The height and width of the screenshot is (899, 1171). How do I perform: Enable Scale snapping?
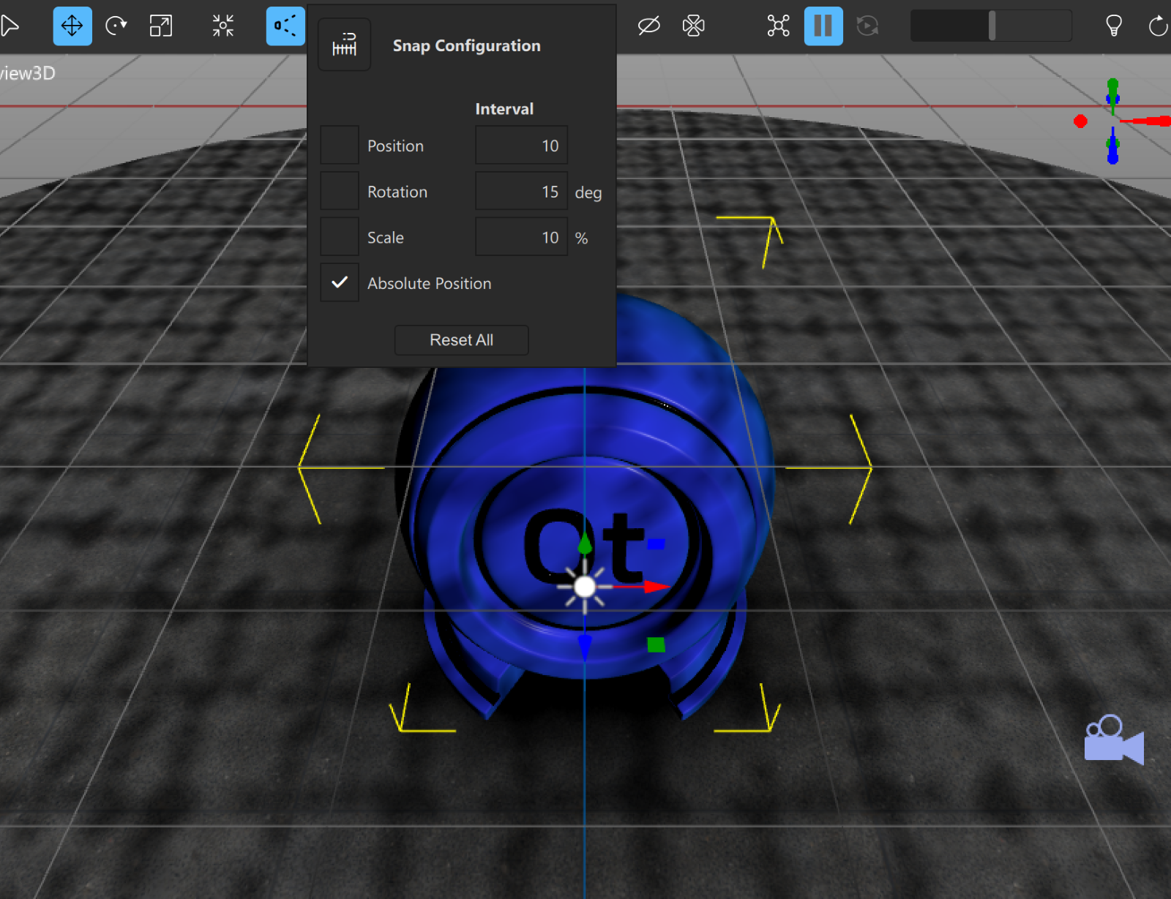click(x=339, y=236)
